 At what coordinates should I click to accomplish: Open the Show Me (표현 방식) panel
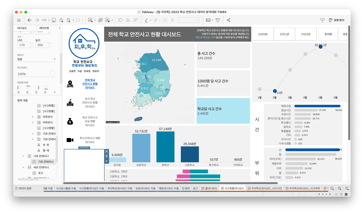coord(336,20)
